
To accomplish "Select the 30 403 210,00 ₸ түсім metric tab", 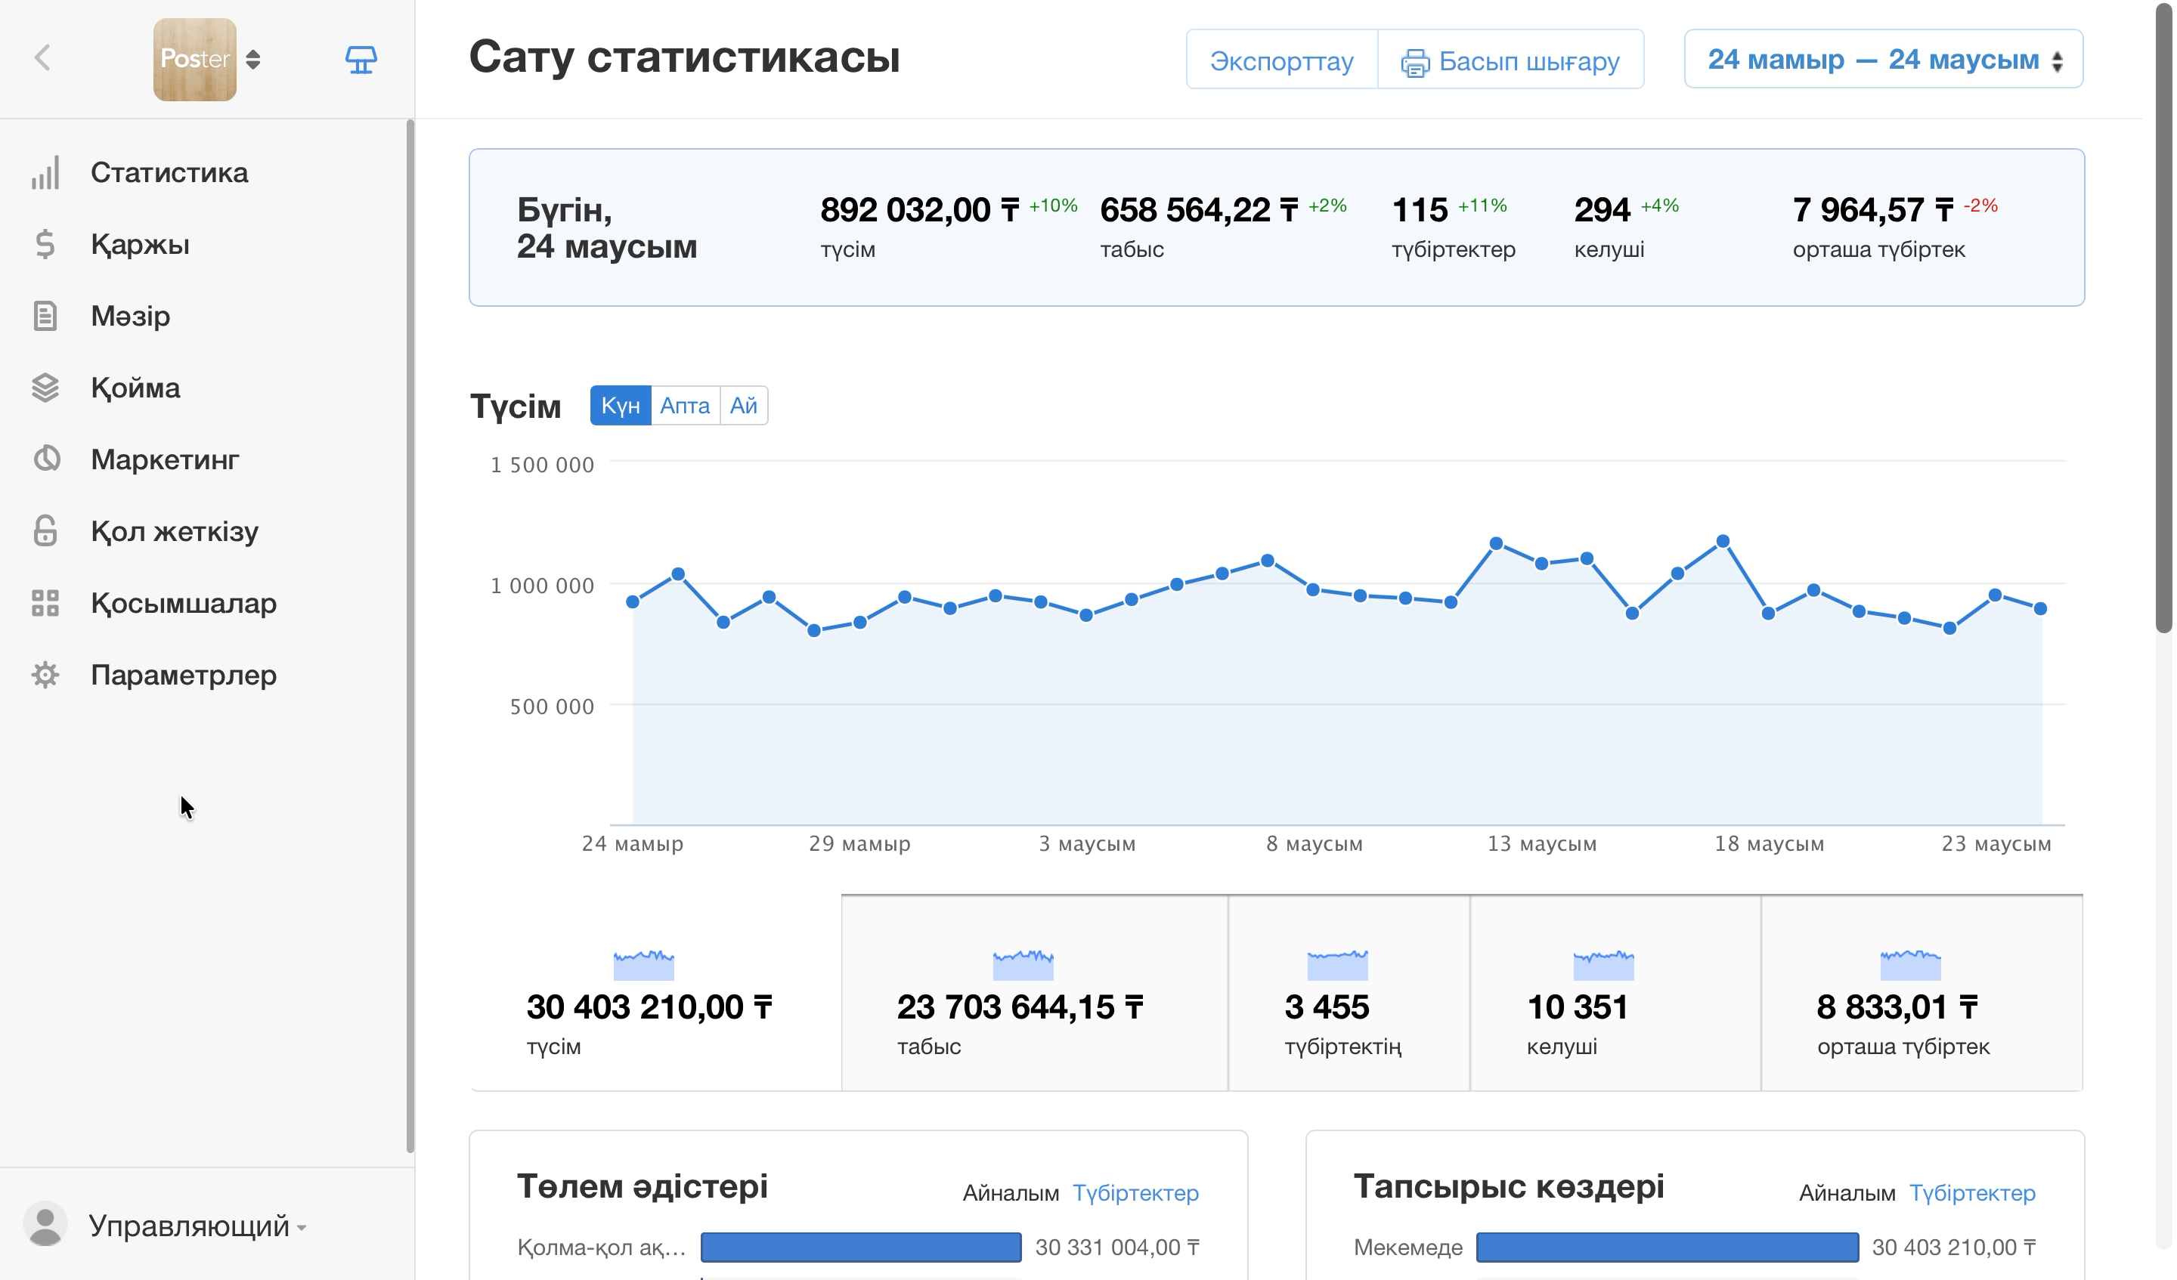I will pyautogui.click(x=655, y=994).
